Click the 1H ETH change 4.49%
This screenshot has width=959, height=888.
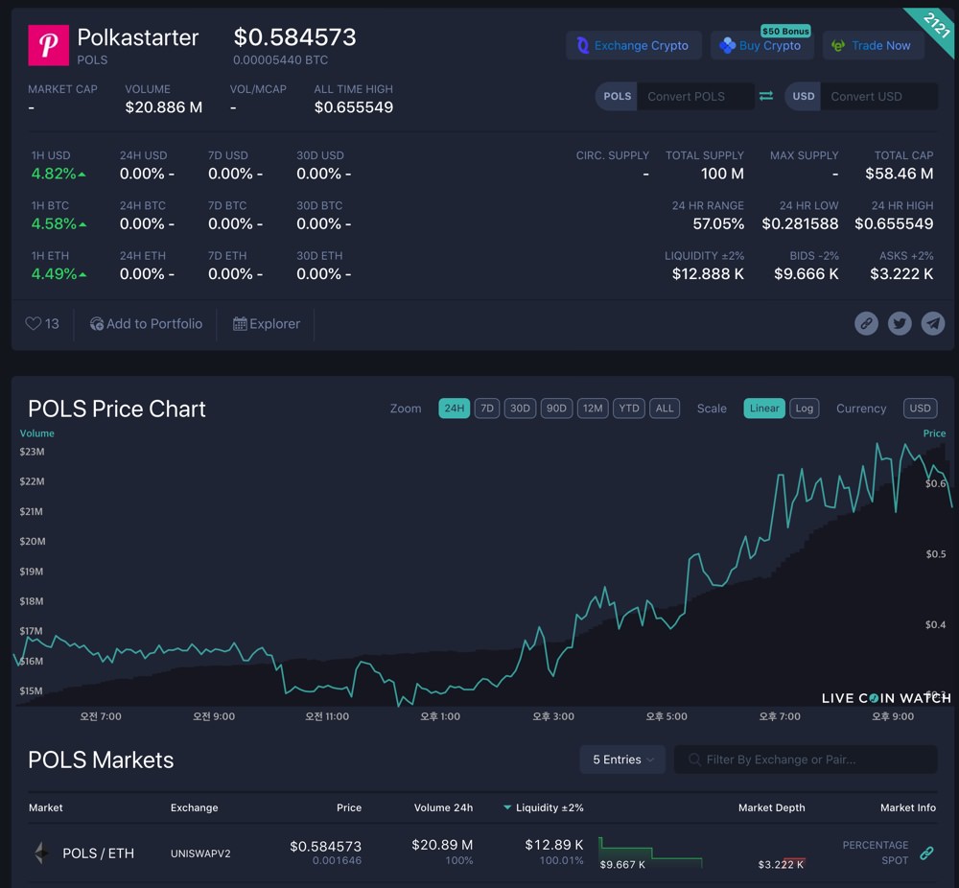tap(58, 274)
